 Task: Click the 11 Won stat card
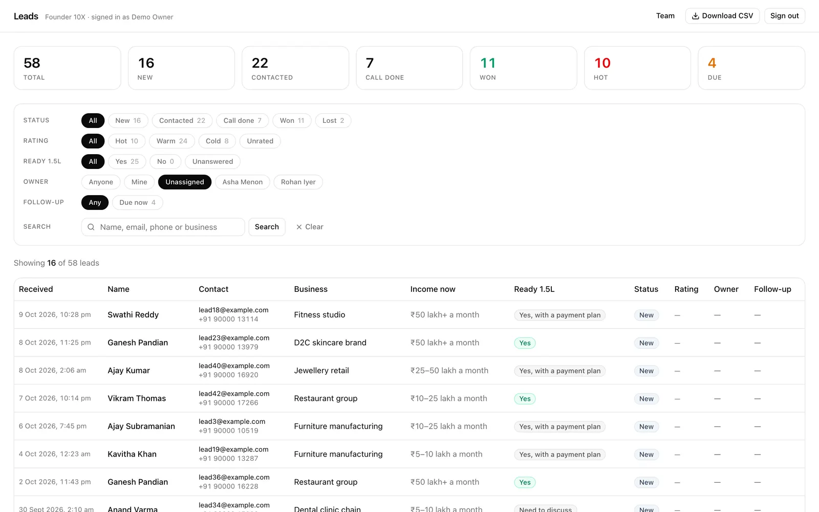pos(524,68)
